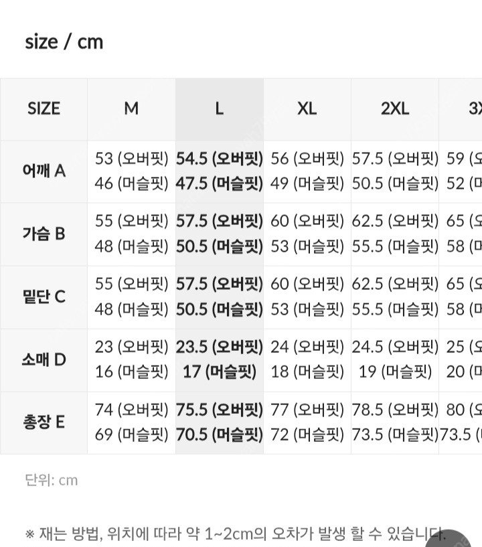Click the 72 (머슬핏) length value for XL
This screenshot has width=482, height=547.
point(307,435)
